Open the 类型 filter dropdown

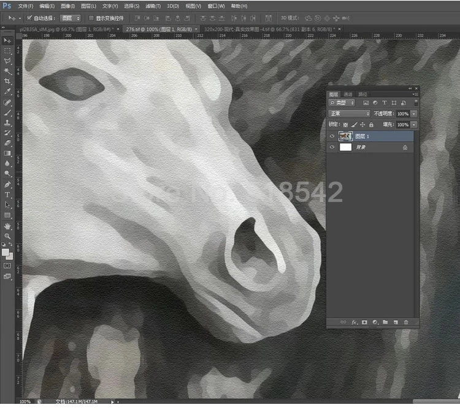tap(342, 102)
